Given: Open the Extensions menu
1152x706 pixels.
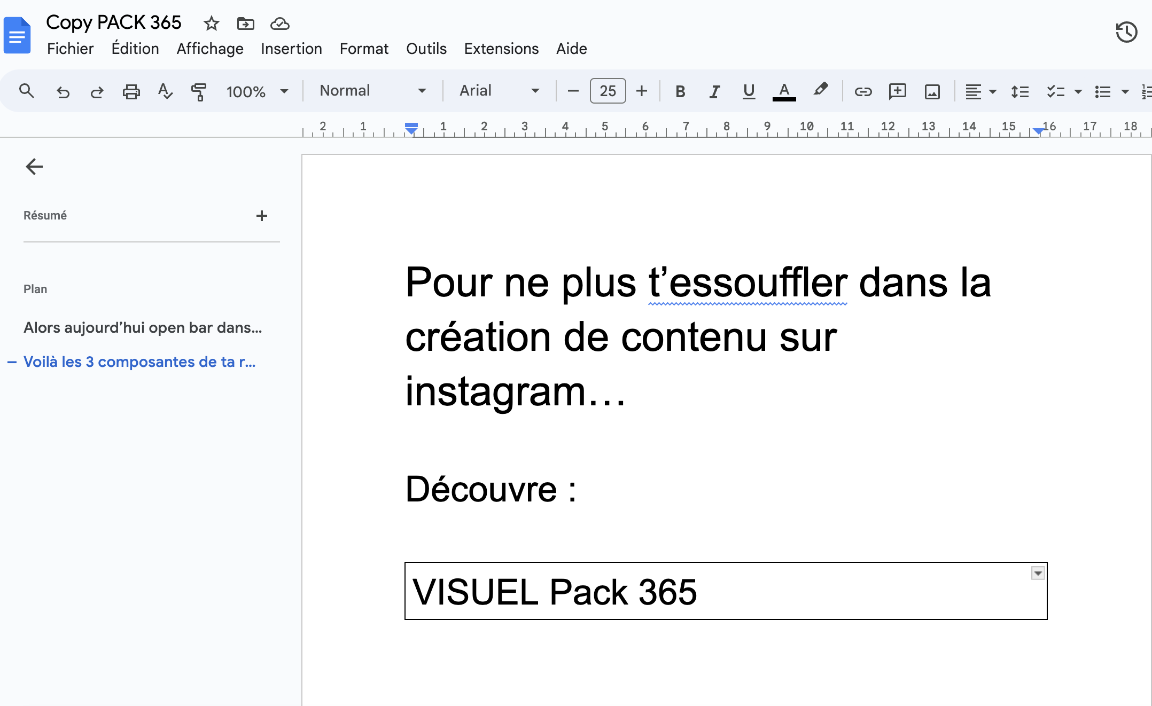Looking at the screenshot, I should coord(501,49).
